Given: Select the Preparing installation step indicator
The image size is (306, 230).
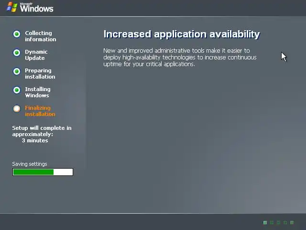Looking at the screenshot, I should click(17, 71).
